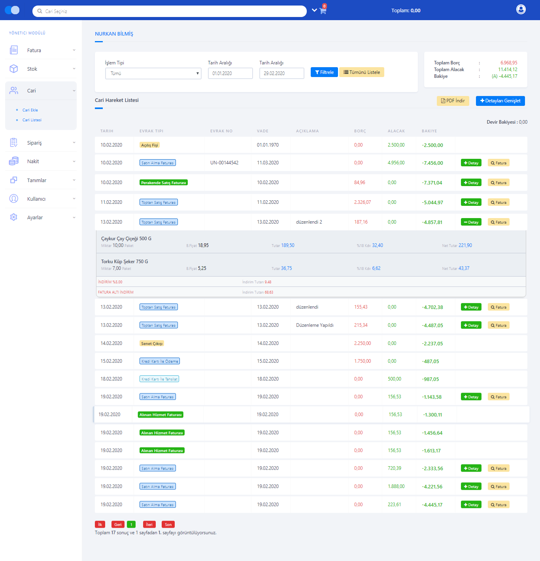Expand Detay for the UN-00144542 row

pos(471,163)
